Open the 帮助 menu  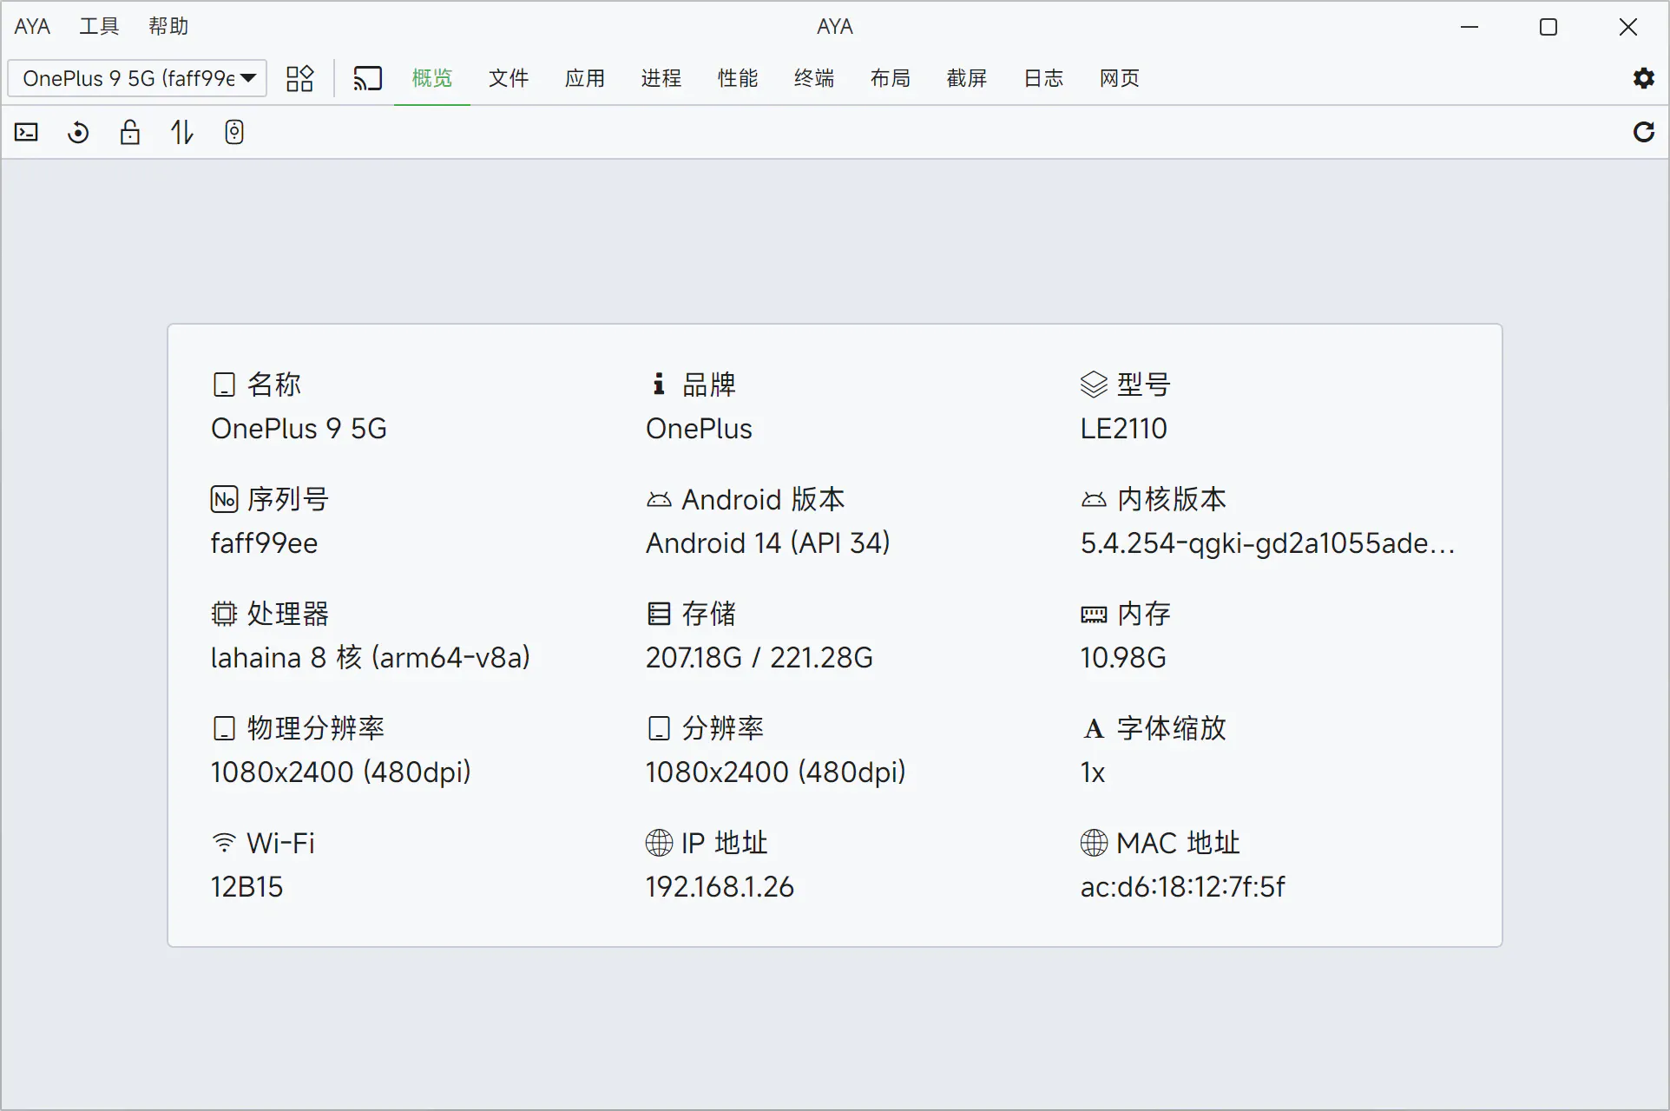(x=168, y=26)
